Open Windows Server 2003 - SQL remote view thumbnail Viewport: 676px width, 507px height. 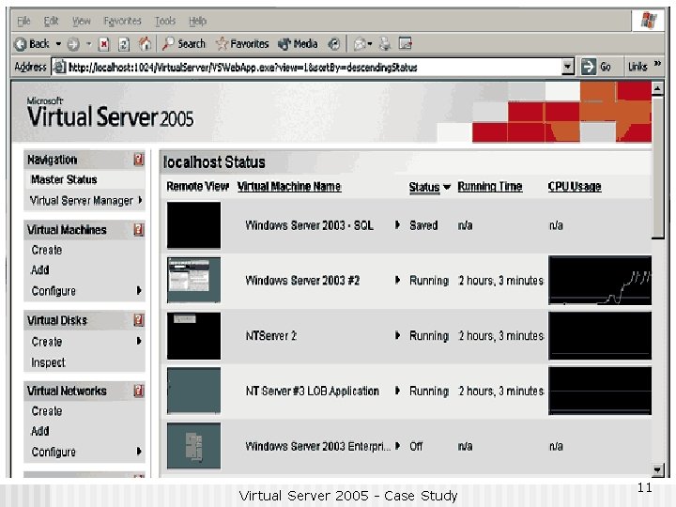pyautogui.click(x=193, y=225)
